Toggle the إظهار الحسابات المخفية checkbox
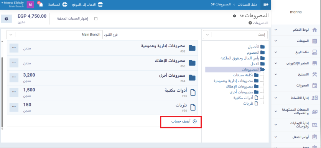The width and height of the screenshot is (321, 148). (x=95, y=19)
